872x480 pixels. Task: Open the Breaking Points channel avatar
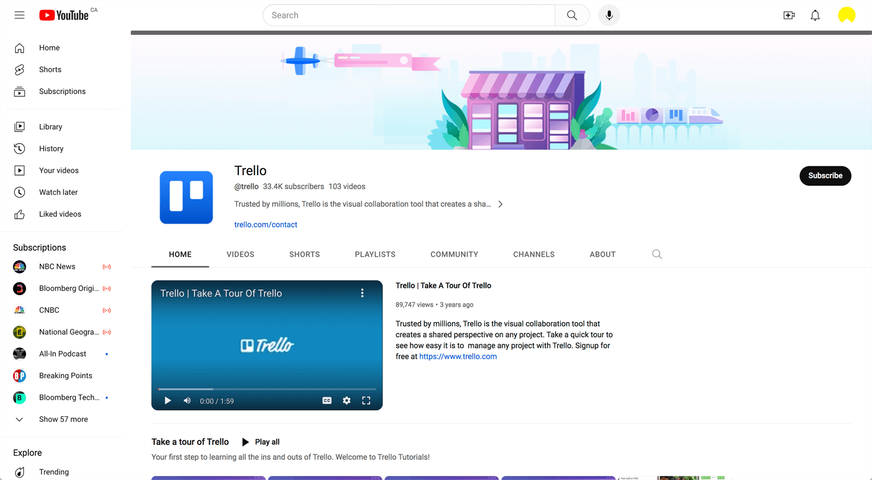tap(20, 375)
